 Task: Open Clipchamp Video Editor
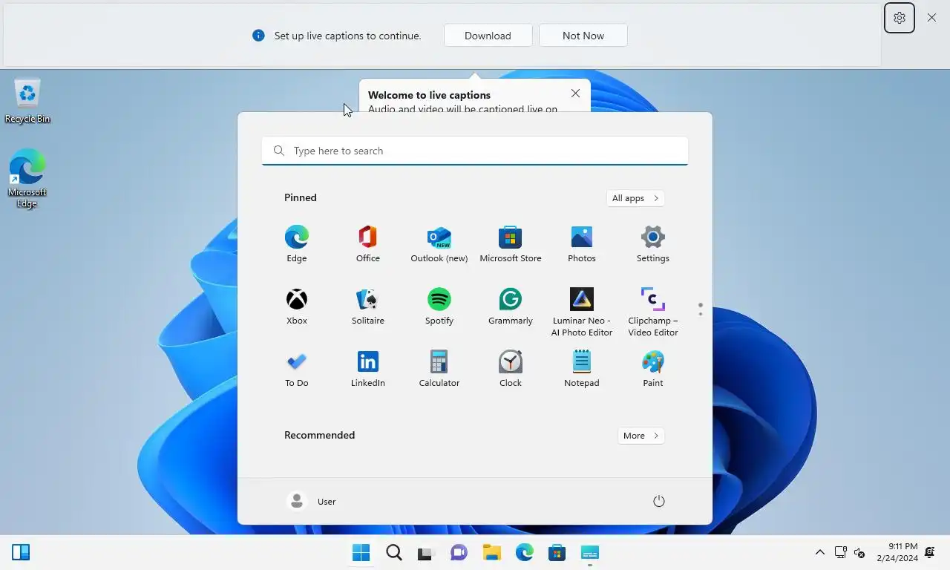(652, 312)
